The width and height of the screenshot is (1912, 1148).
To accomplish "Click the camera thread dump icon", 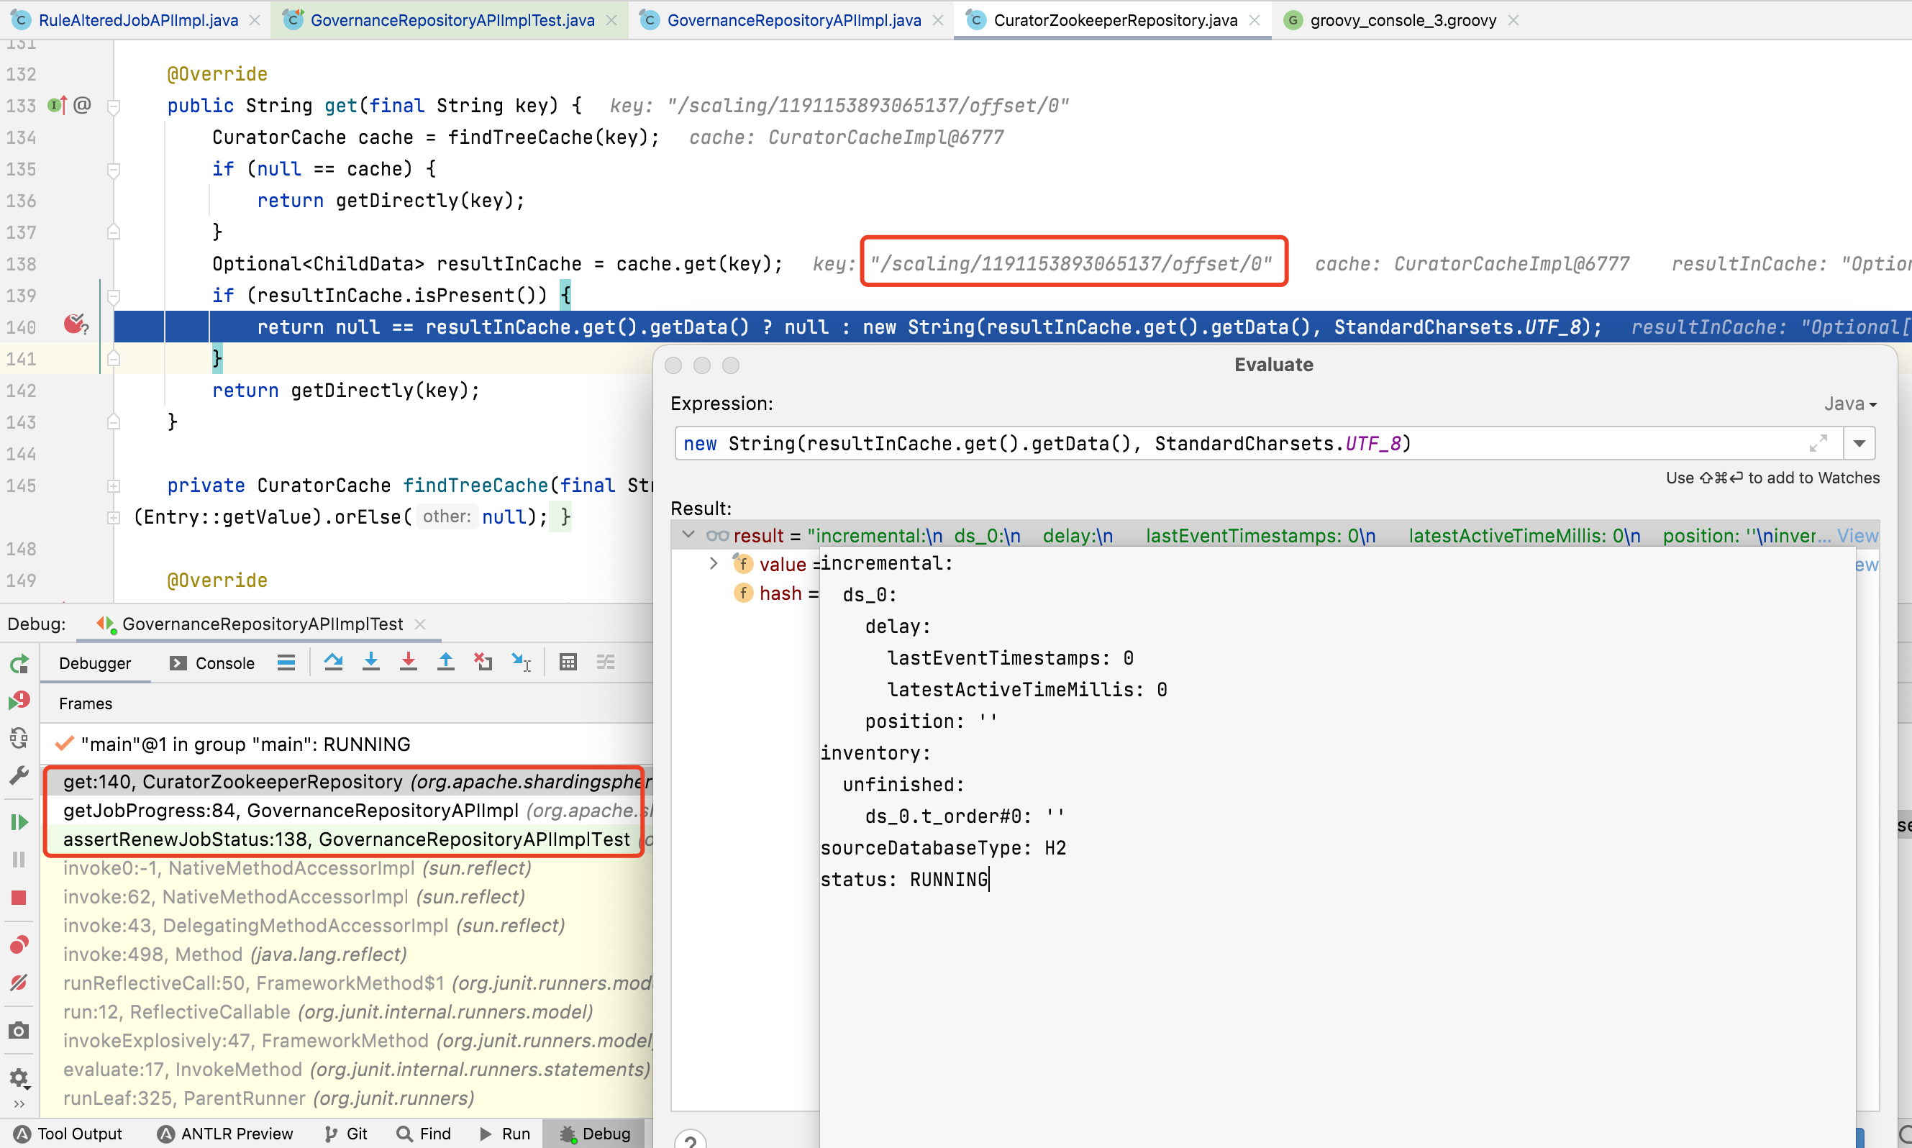I will (x=19, y=1031).
